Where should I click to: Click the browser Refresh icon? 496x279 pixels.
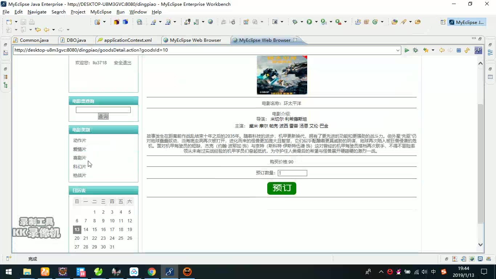(x=467, y=50)
